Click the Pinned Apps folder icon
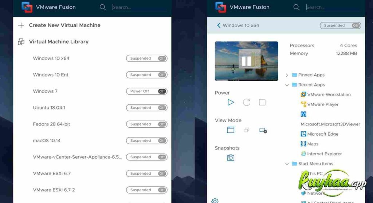 pos(294,75)
